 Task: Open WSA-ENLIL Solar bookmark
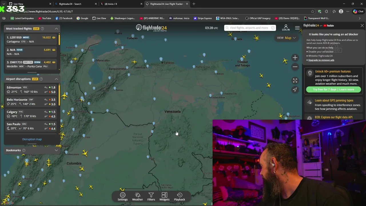coord(228,18)
